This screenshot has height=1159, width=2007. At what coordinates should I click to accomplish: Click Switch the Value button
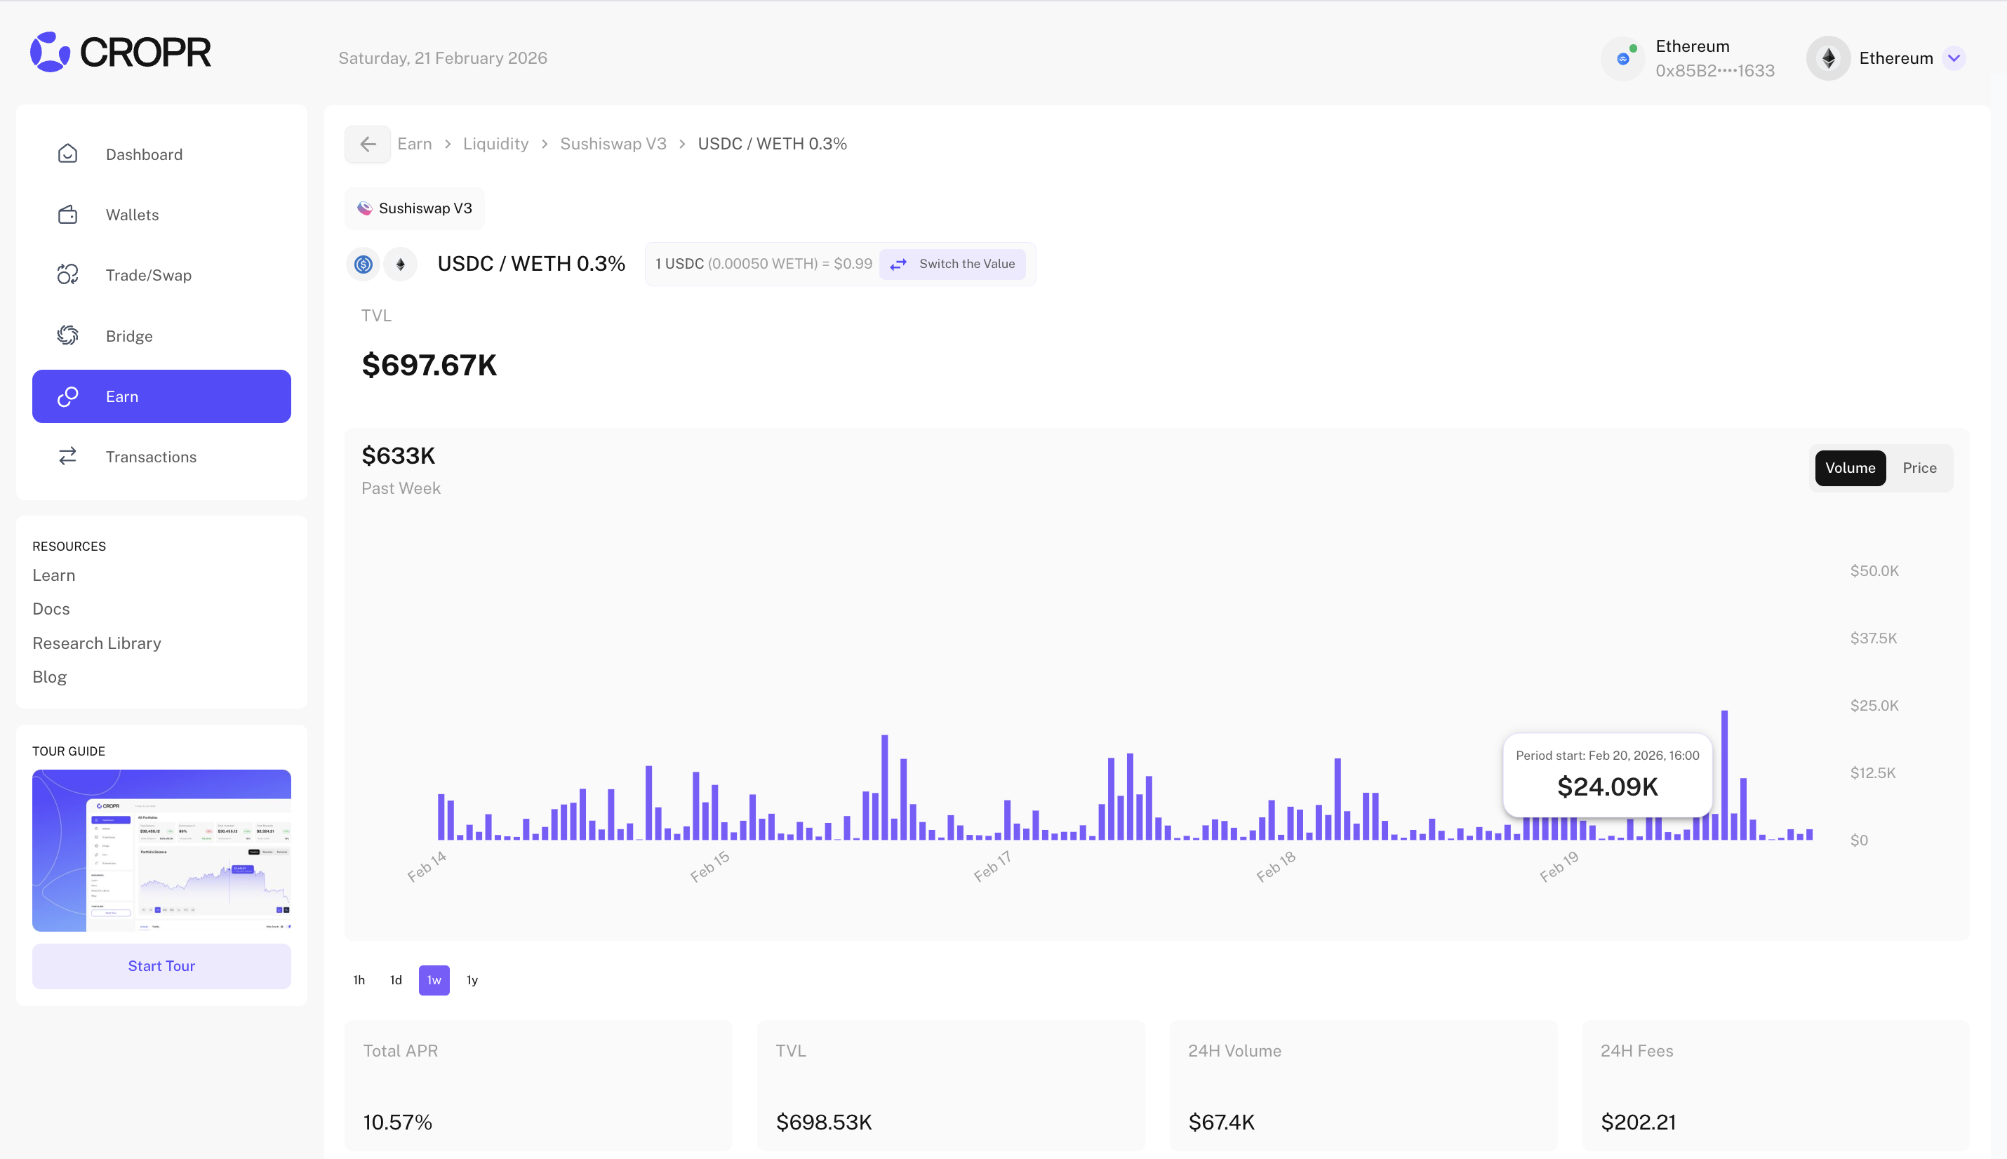click(x=952, y=264)
